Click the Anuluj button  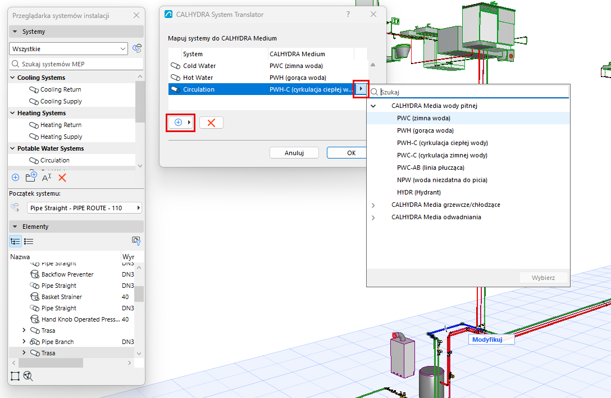(x=294, y=153)
